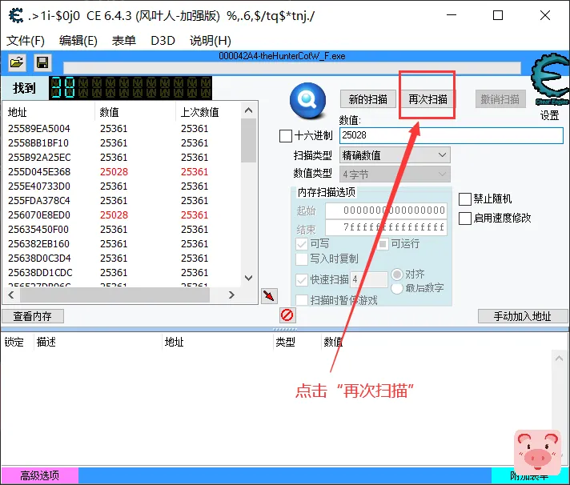Screen dimensions: 570x485
Task: Open the 表单 menu
Action: tap(123, 40)
